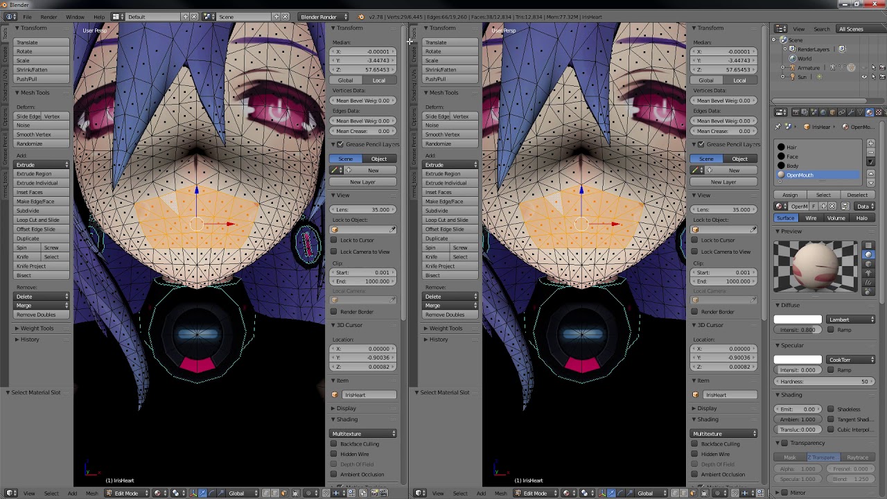This screenshot has height=499, width=887.
Task: Toggle limit selection to visible in left header
Action: pos(296,493)
